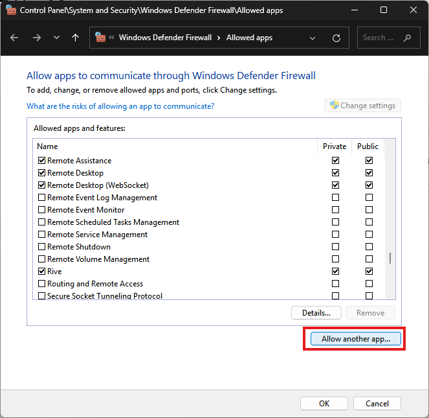Screen dimensions: 429x418
Task: Go back with the back arrow
Action: click(x=14, y=38)
